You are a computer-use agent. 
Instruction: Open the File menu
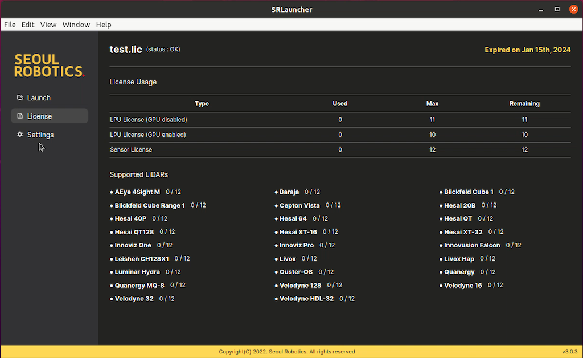(10, 25)
